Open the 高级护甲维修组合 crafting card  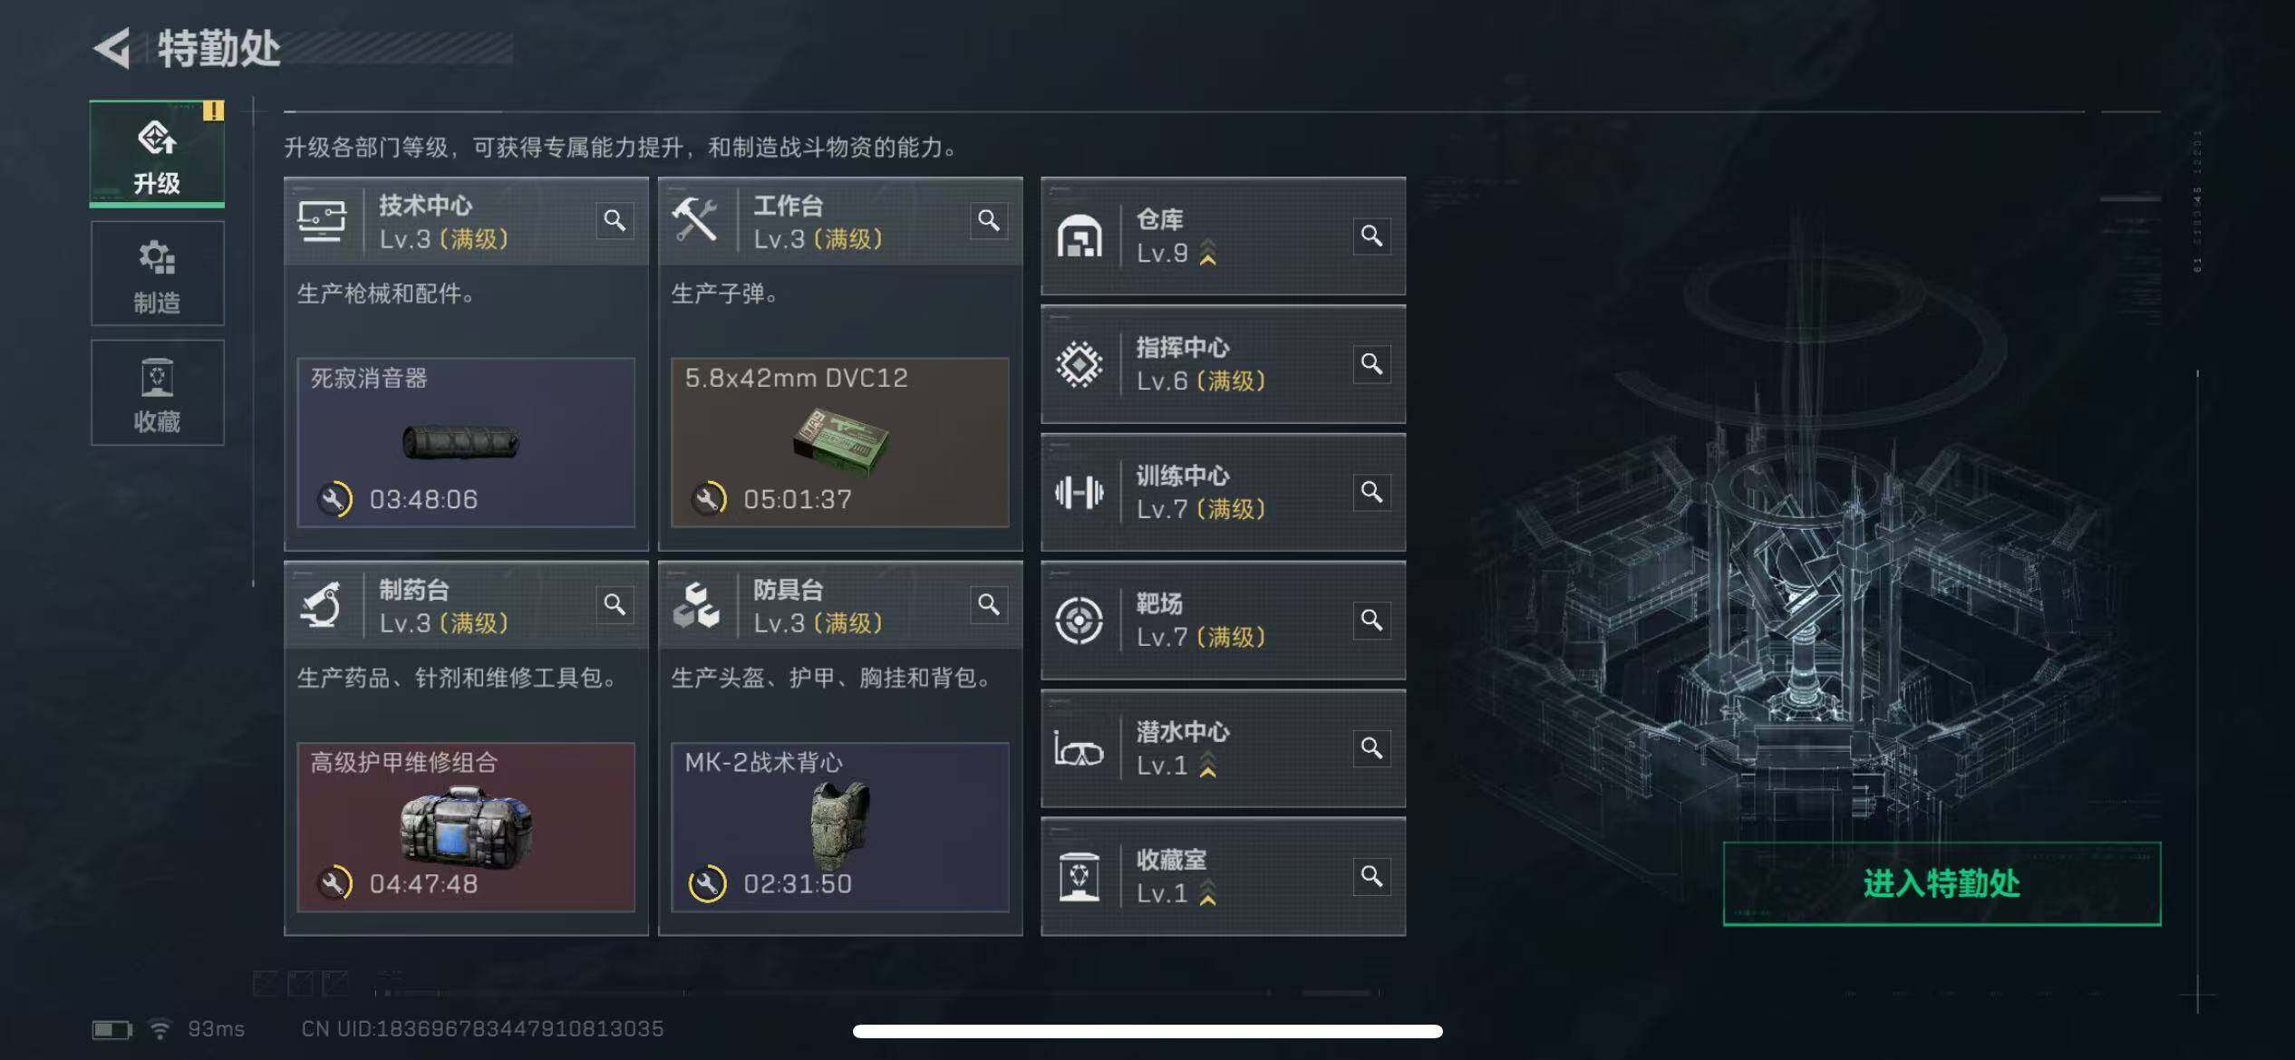click(466, 826)
